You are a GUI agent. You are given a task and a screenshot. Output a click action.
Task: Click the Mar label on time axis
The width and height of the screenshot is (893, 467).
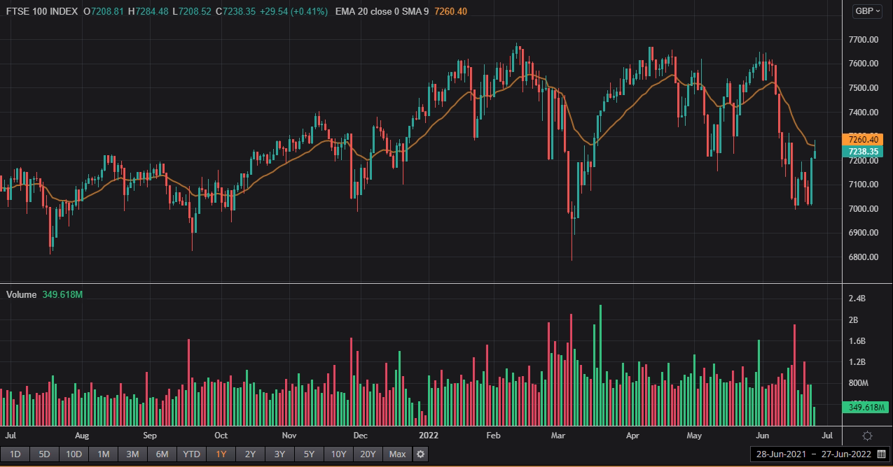pos(558,436)
